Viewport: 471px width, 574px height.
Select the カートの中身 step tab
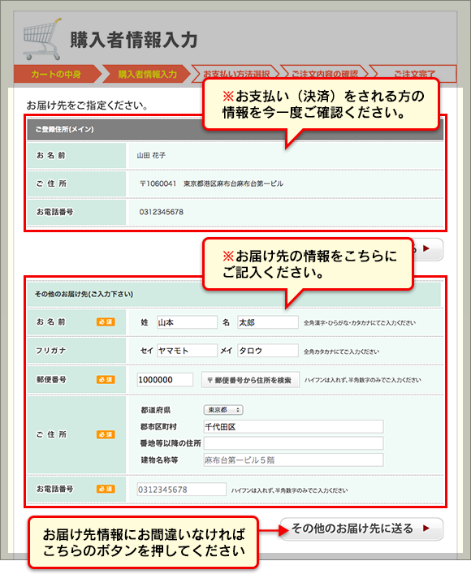[57, 74]
